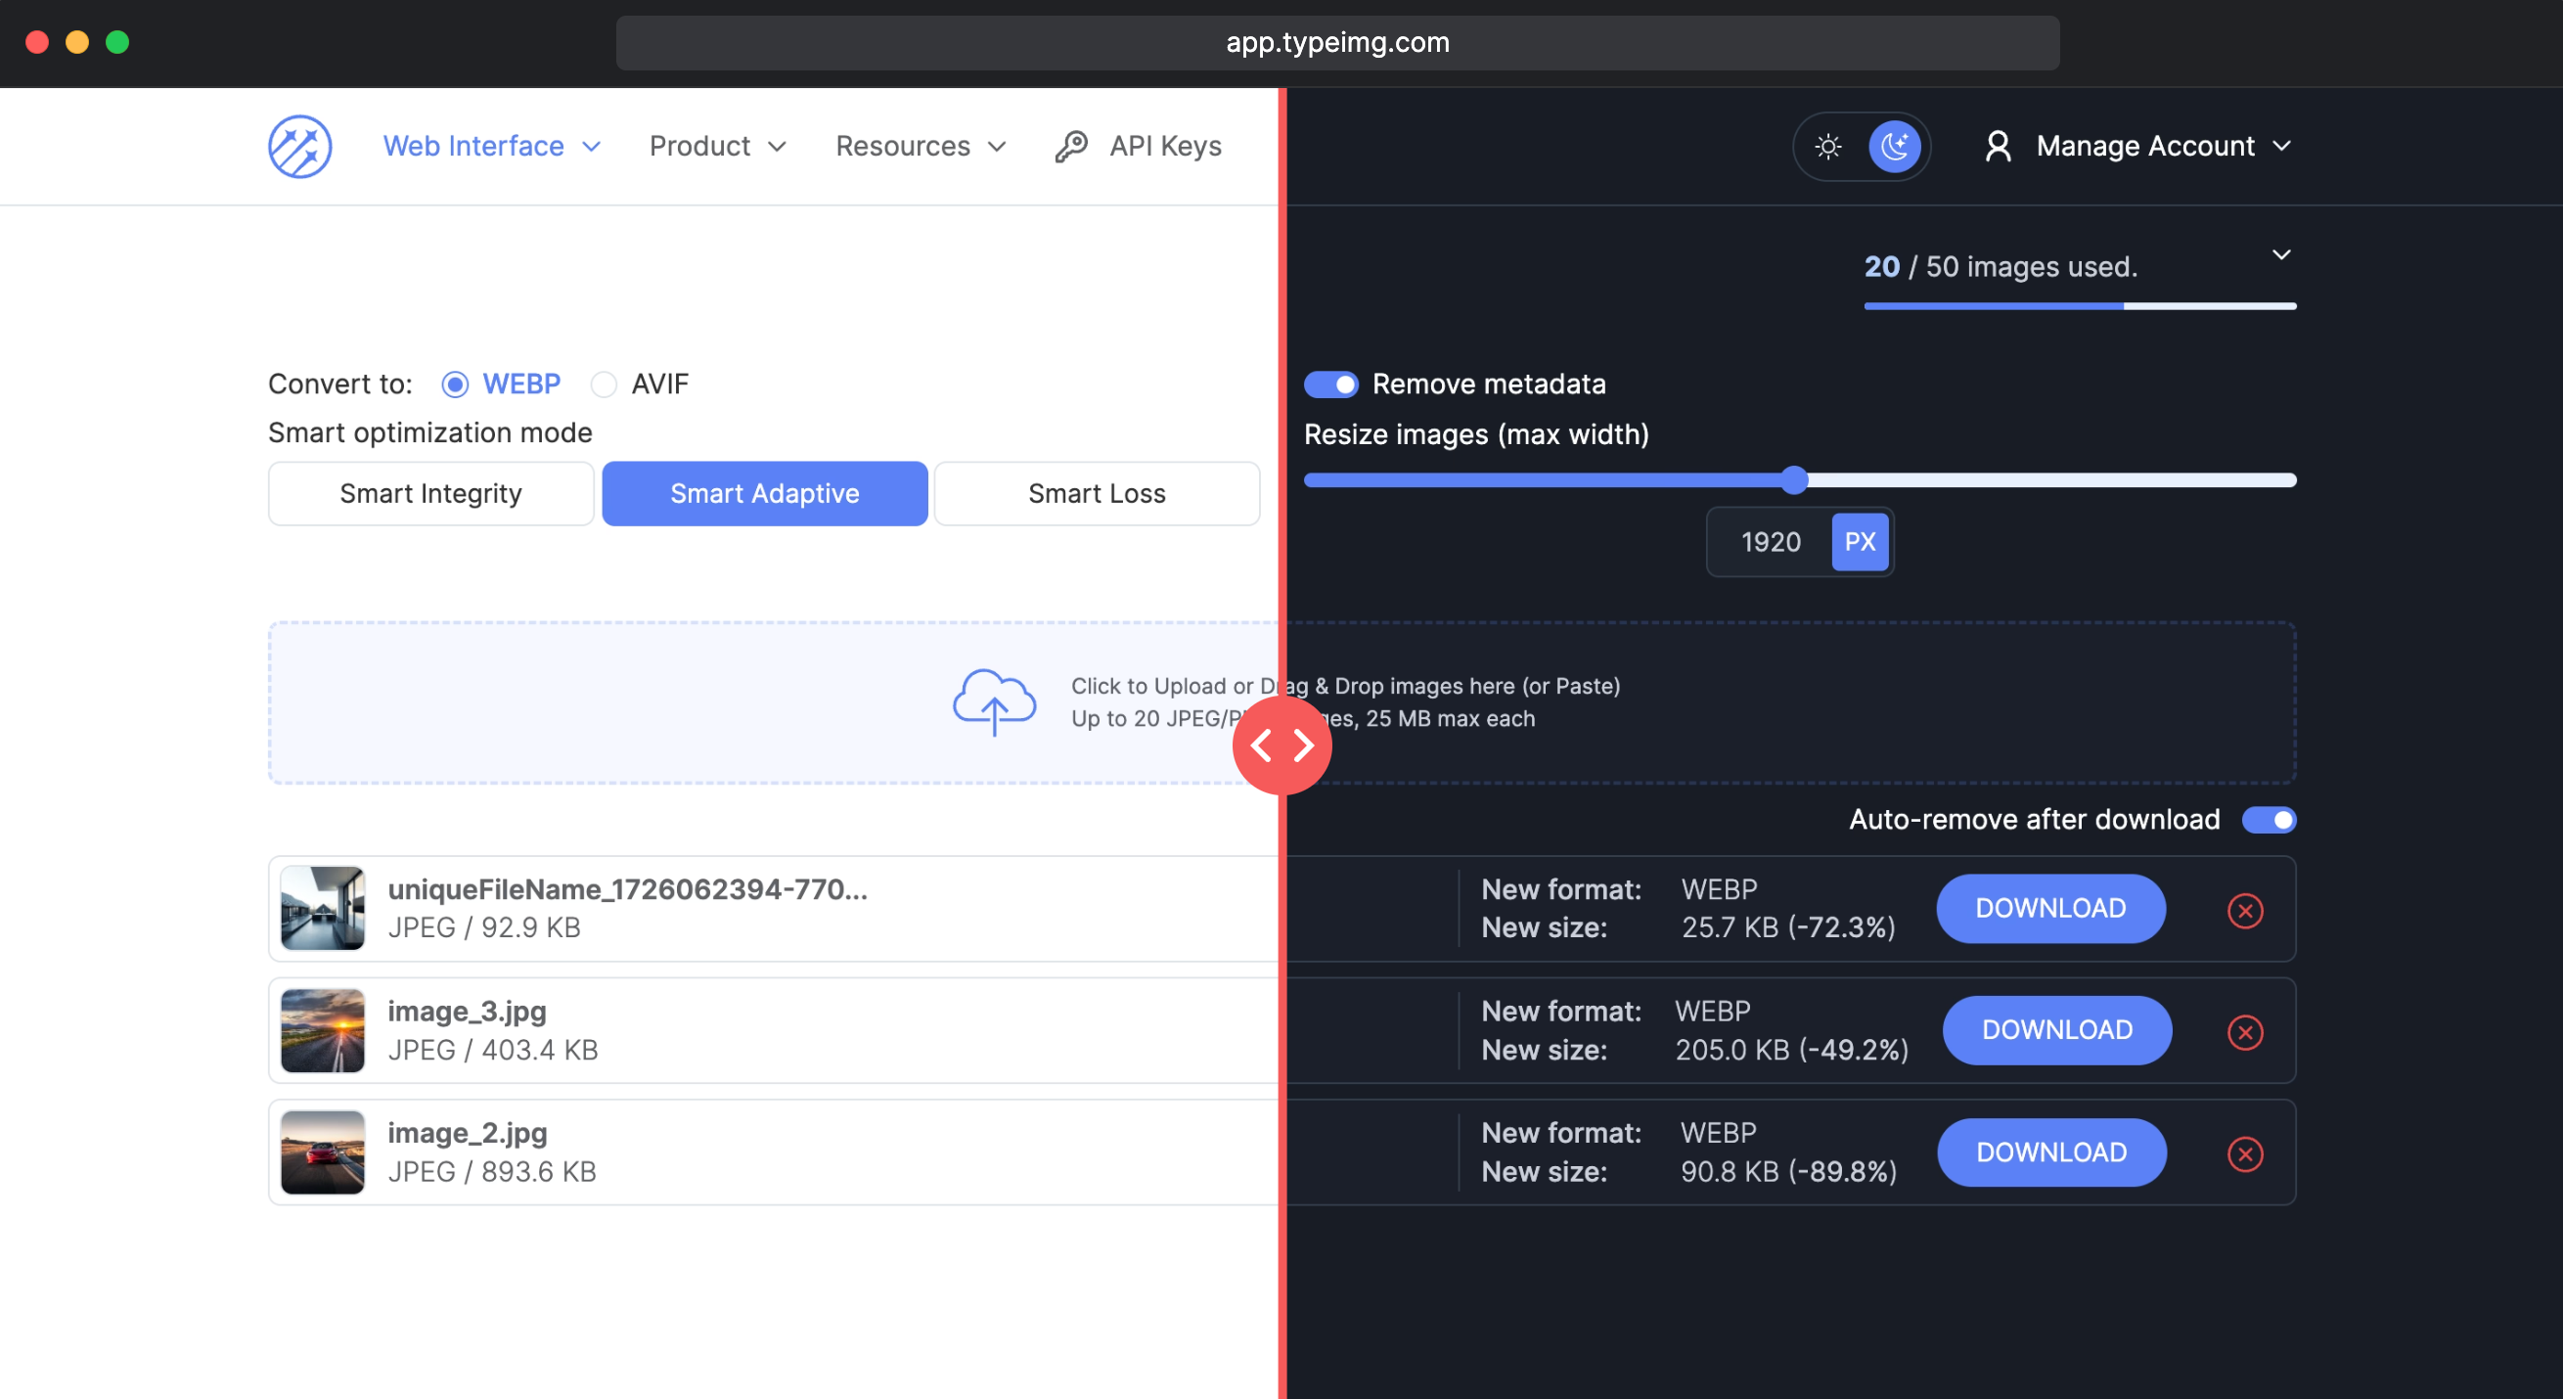Remove the uniqueFileName image with red X
Image resolution: width=2563 pixels, height=1399 pixels.
click(2245, 911)
